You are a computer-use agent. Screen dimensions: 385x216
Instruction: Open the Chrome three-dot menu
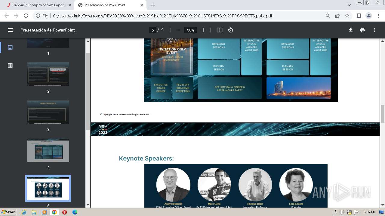click(378, 16)
